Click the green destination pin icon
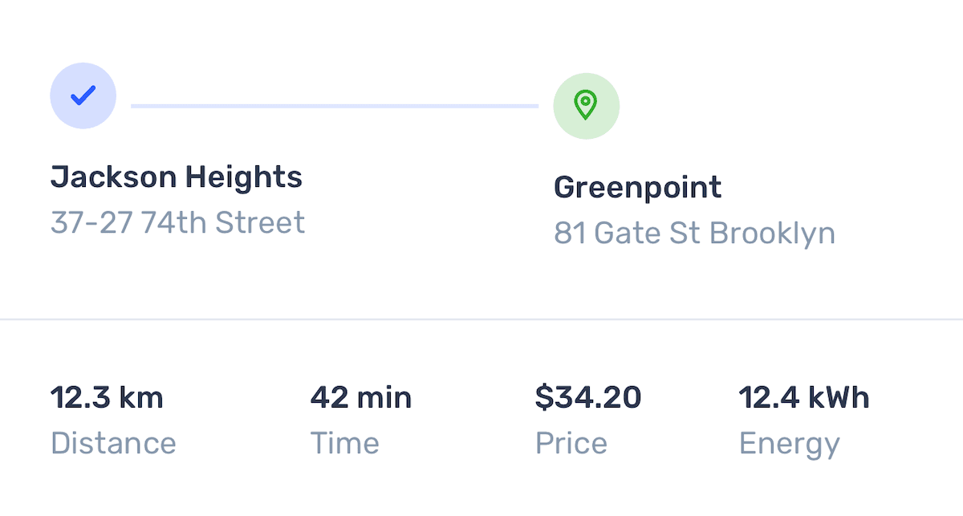The image size is (963, 516). [586, 106]
